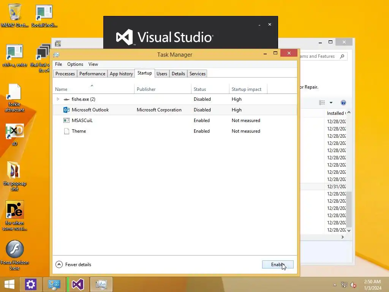Collapse view with Fewer details arrow
The image size is (389, 292).
(x=59, y=265)
